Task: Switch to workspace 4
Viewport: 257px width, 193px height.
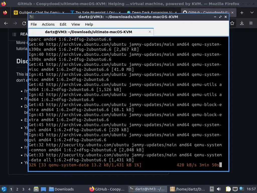Action: point(29,189)
